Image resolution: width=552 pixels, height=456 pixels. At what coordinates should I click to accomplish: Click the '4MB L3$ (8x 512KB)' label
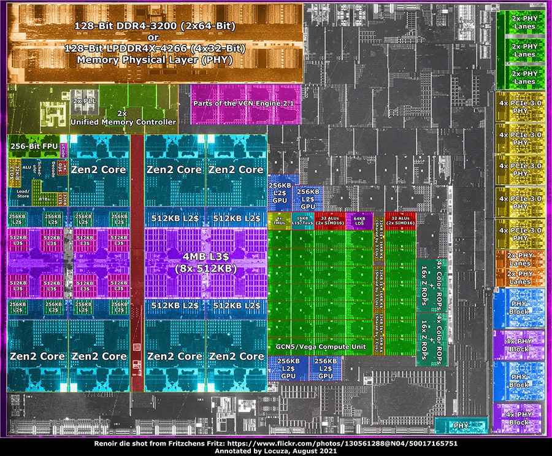206,262
